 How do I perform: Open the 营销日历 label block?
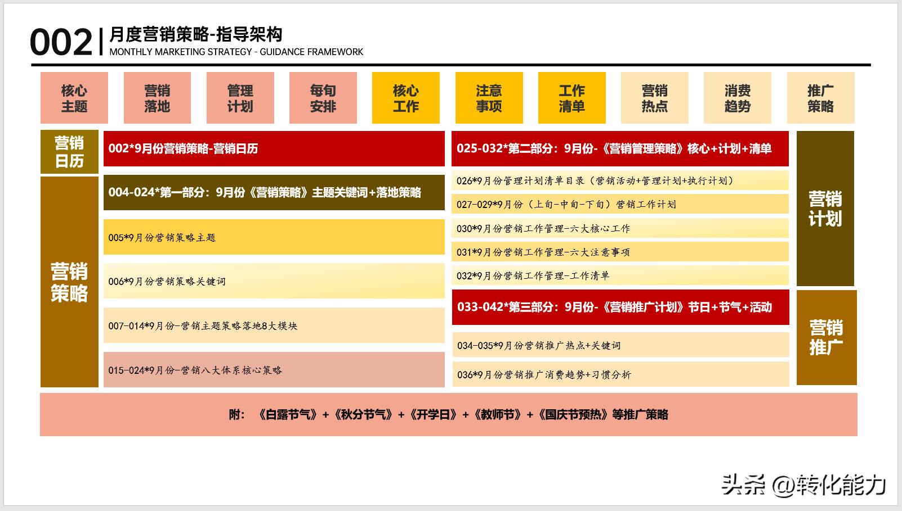[x=69, y=151]
